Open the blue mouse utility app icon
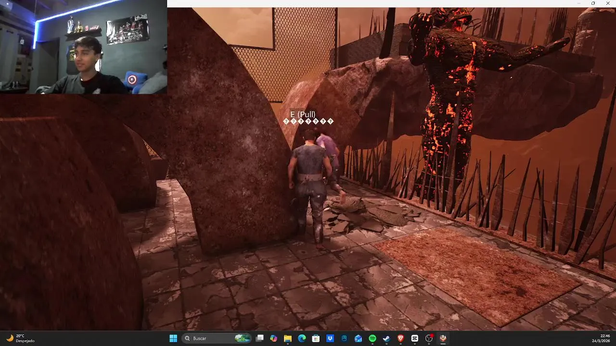The width and height of the screenshot is (616, 346). [x=344, y=338]
